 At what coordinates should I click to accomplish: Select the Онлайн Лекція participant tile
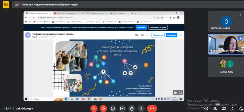[x=226, y=22]
